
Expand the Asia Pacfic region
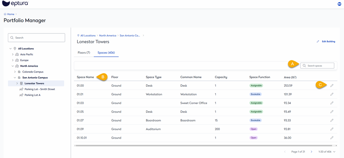13,54
